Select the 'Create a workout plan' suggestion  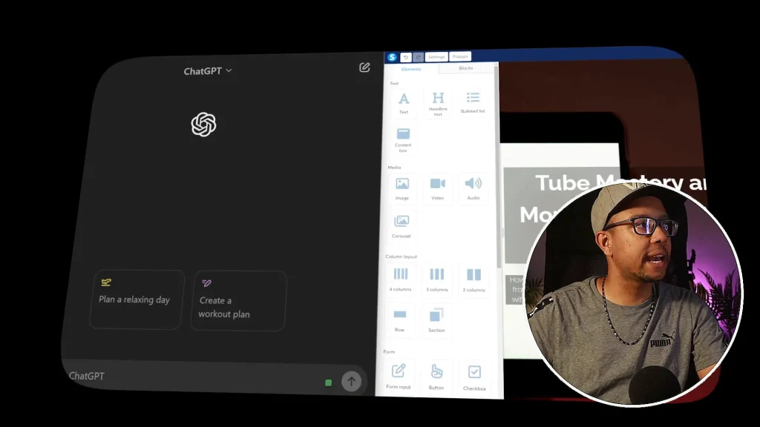238,301
